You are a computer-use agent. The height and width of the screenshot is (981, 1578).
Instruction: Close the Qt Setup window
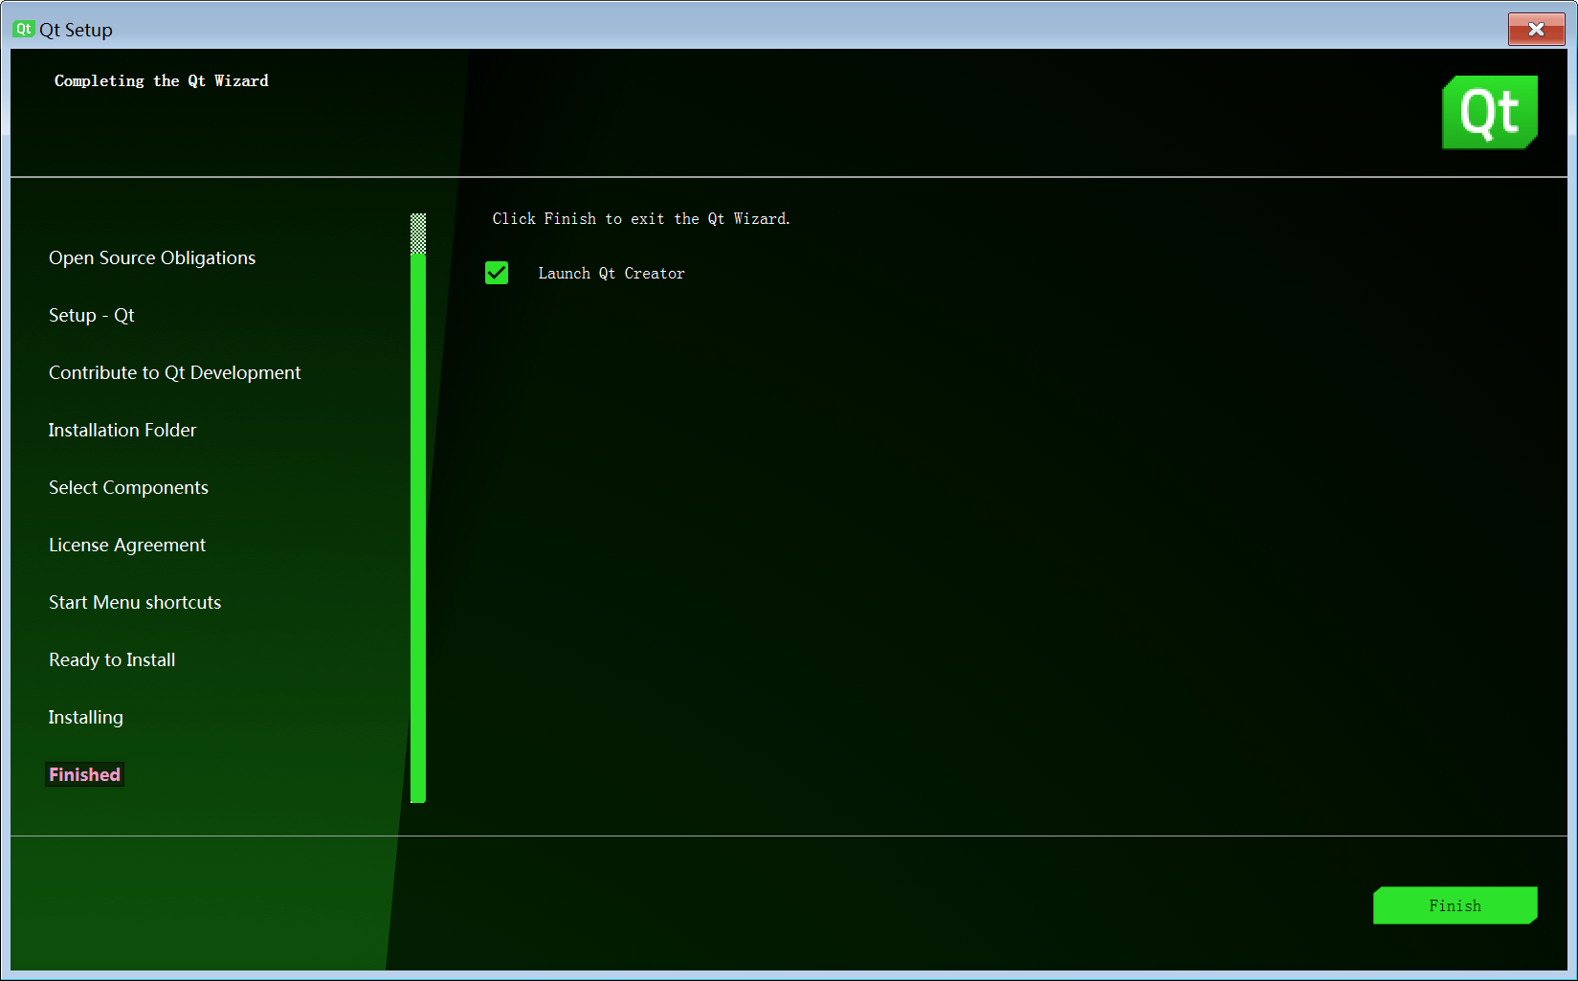click(1536, 29)
